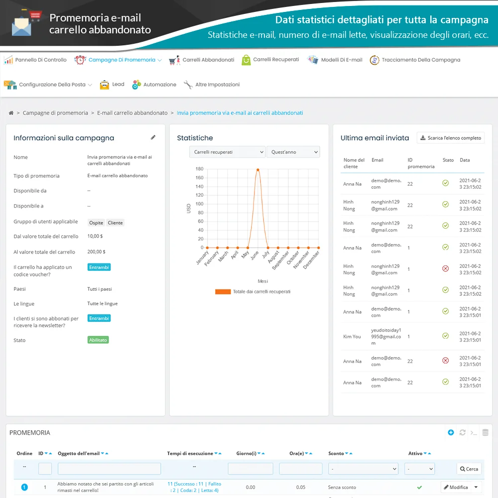498x498 pixels.
Task: Open the Quest'anno time period dropdown
Action: pos(293,151)
